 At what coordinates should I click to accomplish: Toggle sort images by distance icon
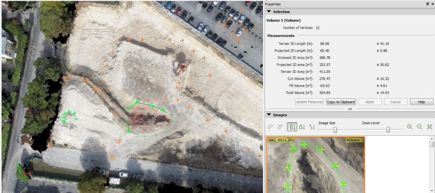291,127
